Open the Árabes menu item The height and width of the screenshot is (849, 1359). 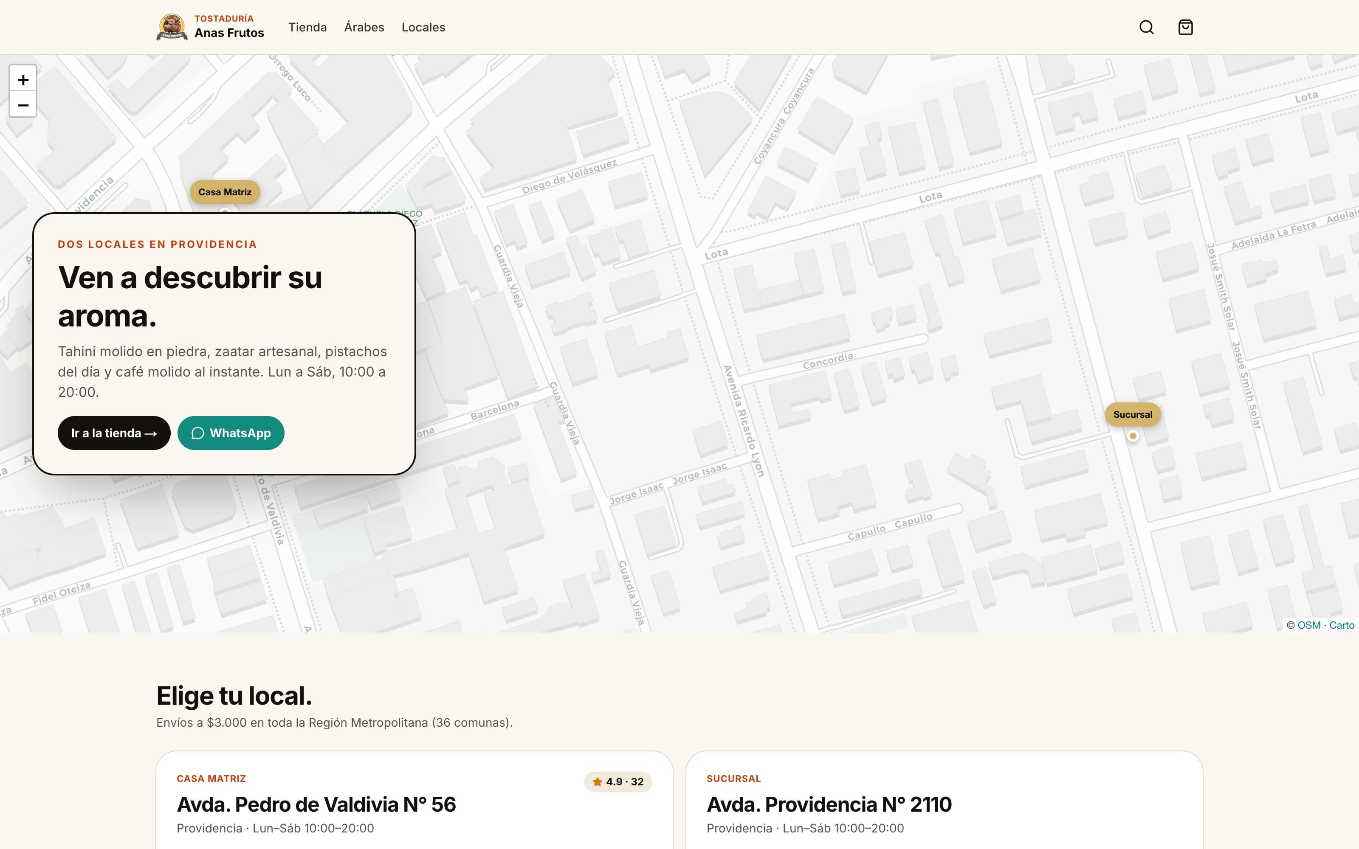click(x=364, y=27)
